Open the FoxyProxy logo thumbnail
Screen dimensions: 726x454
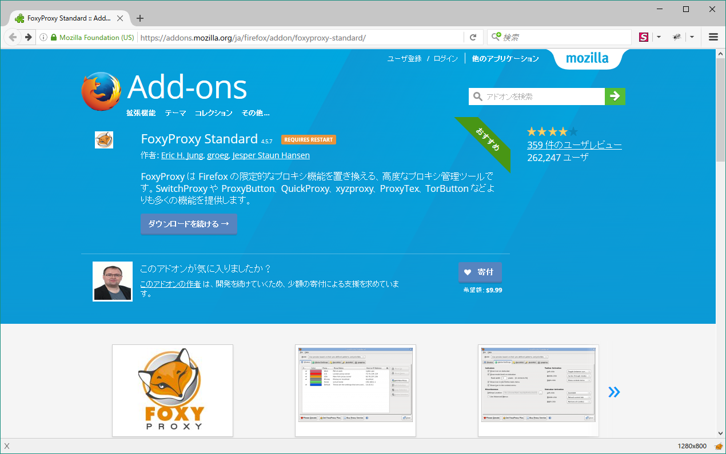pos(173,391)
